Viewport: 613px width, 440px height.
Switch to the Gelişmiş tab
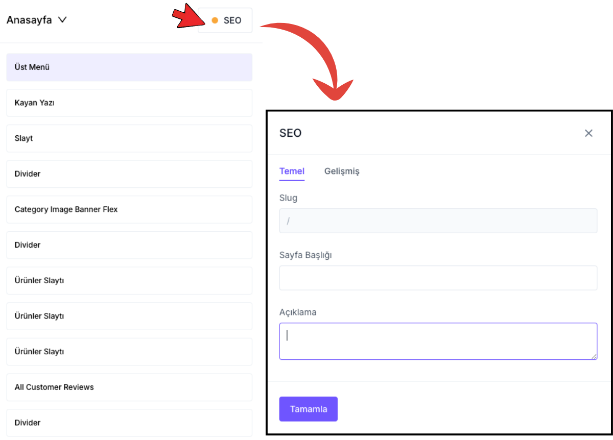tap(342, 172)
